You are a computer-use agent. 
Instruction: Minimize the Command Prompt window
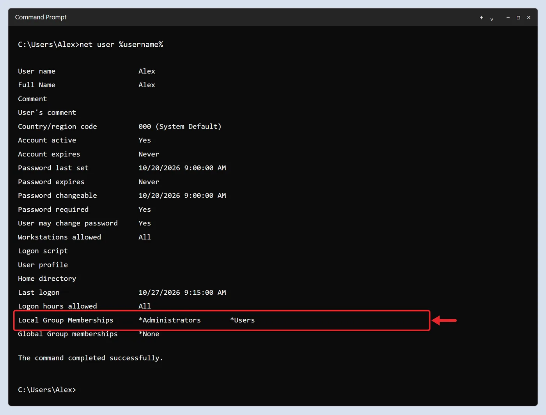click(508, 18)
